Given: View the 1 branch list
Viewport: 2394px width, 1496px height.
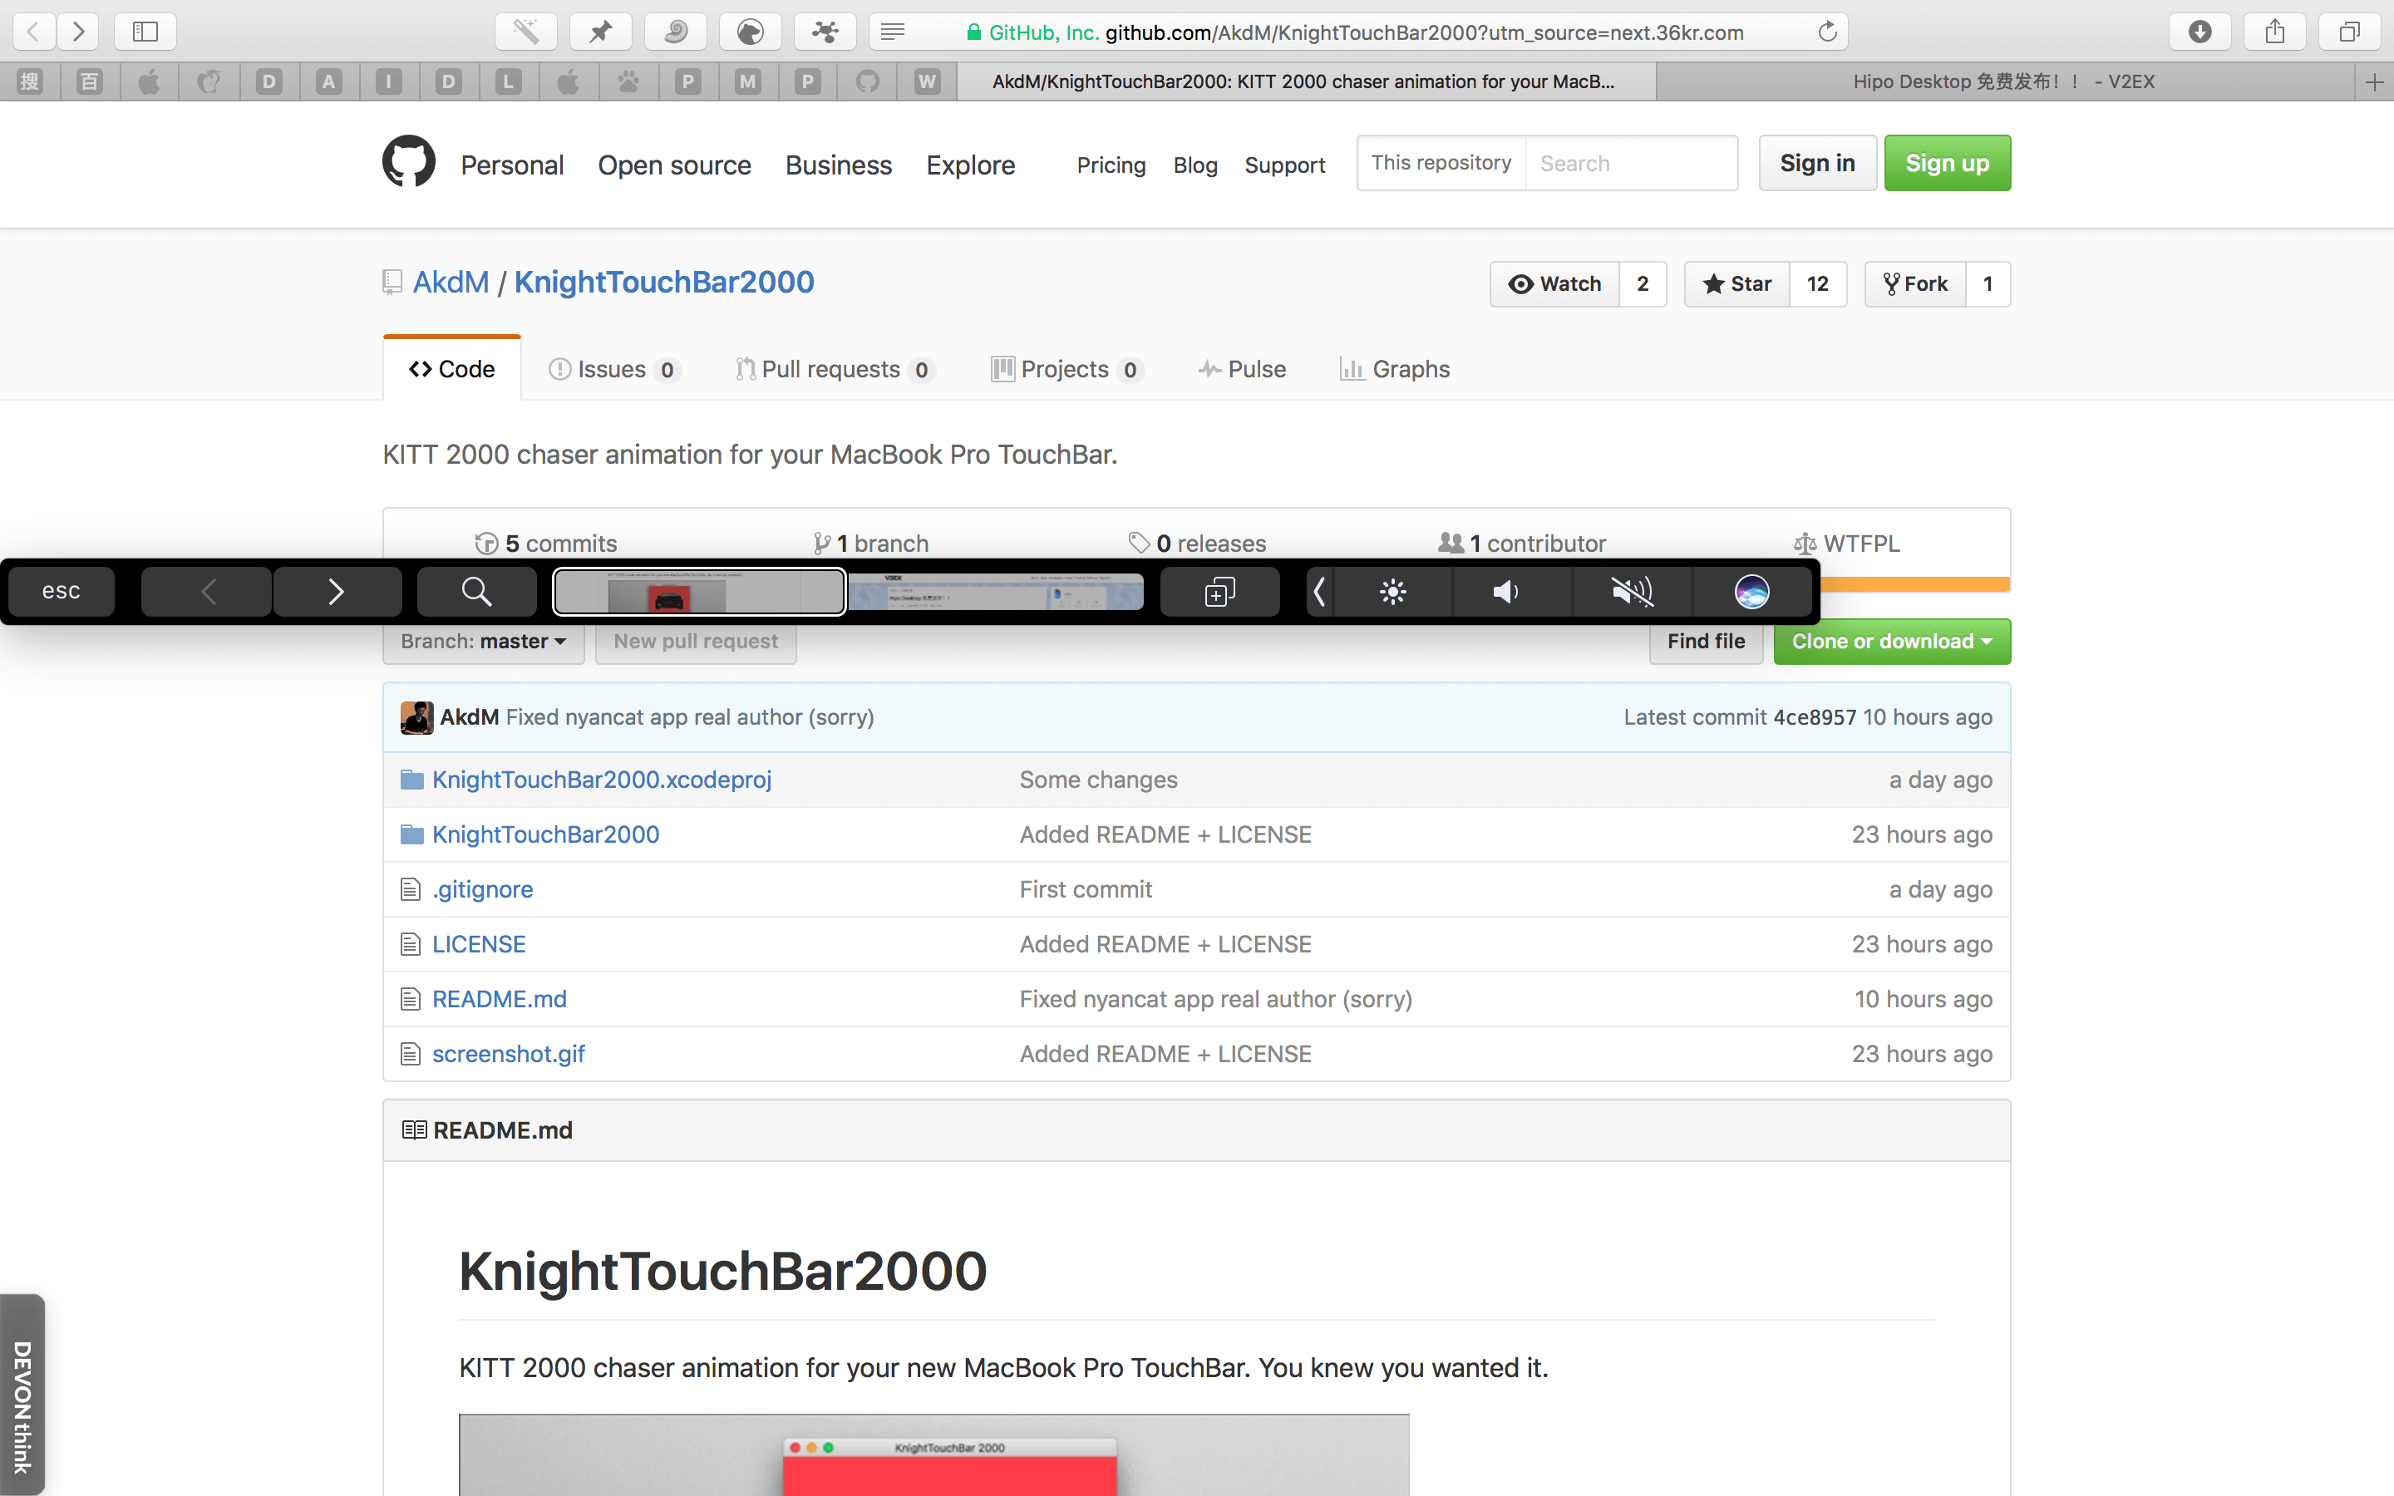Looking at the screenshot, I should click(870, 544).
